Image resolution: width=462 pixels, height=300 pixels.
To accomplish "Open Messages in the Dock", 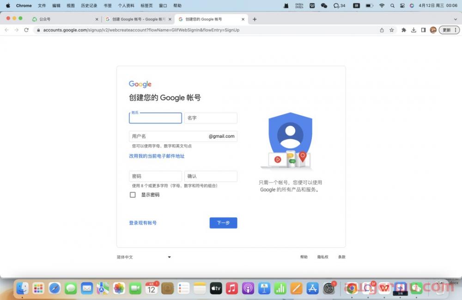I will click(x=71, y=288).
